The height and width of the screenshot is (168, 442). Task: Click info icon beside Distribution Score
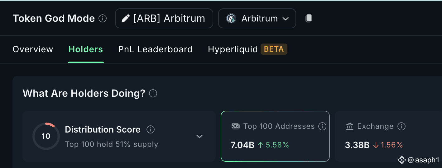click(x=151, y=129)
